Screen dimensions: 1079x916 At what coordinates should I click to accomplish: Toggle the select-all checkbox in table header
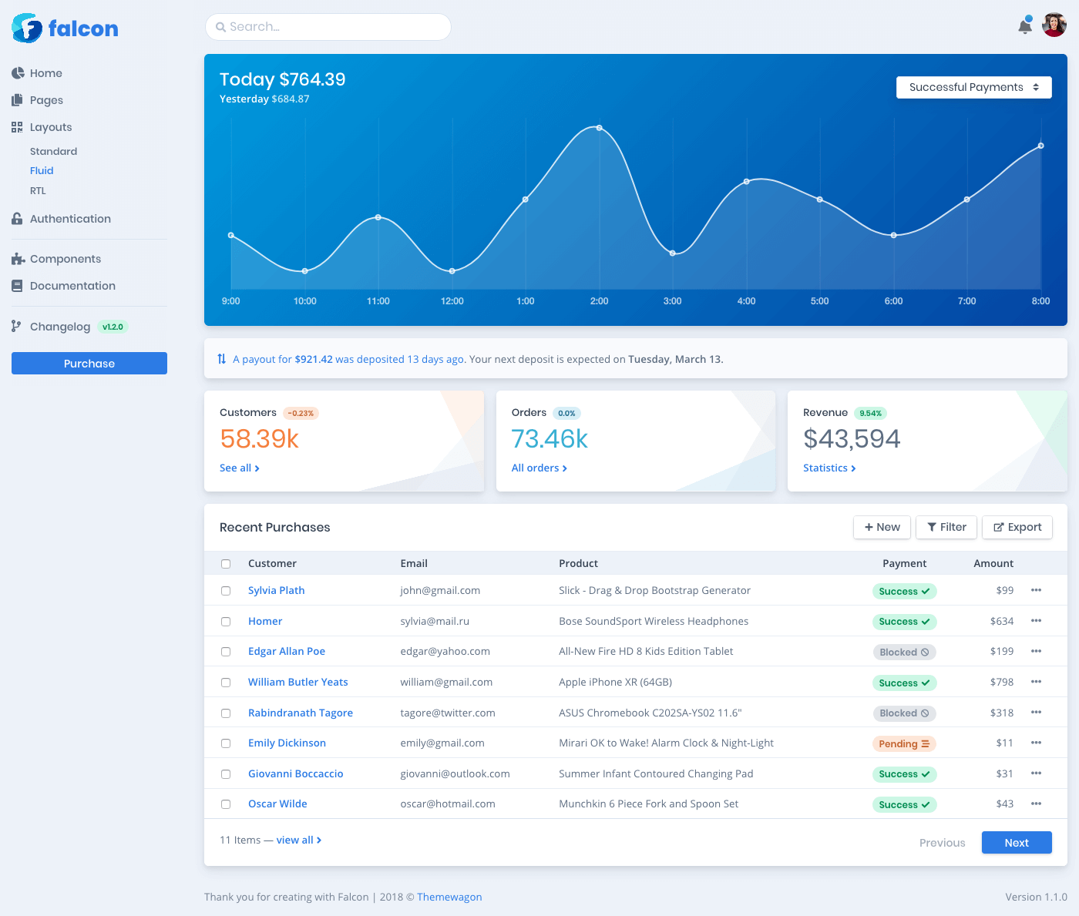(226, 564)
